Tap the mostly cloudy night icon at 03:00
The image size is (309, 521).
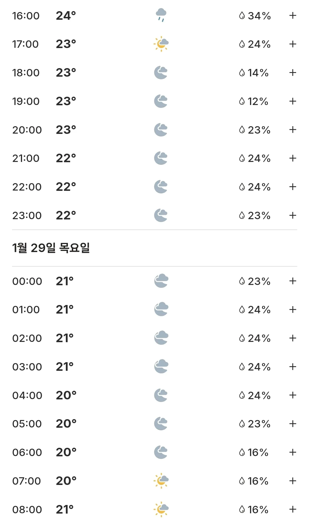[161, 367]
